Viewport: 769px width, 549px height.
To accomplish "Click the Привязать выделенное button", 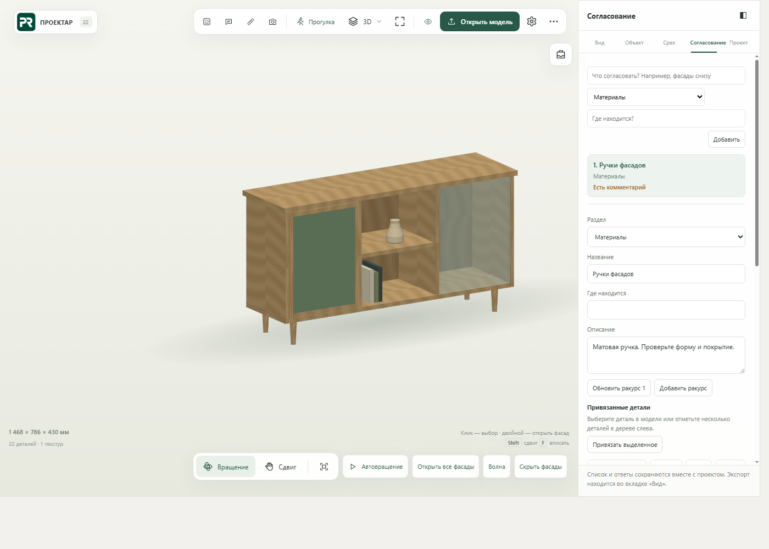I will click(x=625, y=445).
